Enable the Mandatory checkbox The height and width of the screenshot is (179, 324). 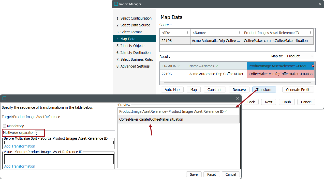click(4, 126)
